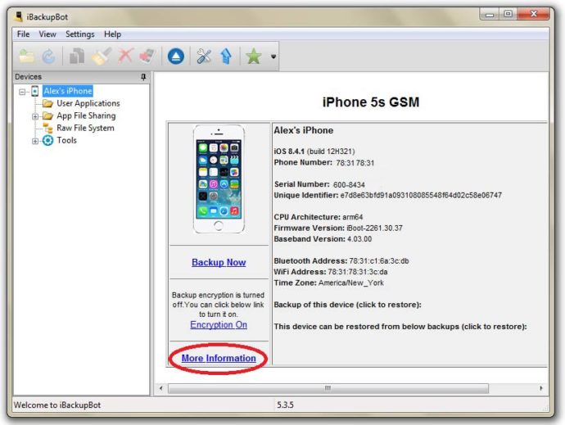Click the More Information link
Screen dimensions: 565x425
point(219,359)
